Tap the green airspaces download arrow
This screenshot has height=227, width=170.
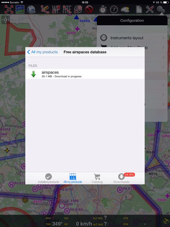[x=33, y=74]
